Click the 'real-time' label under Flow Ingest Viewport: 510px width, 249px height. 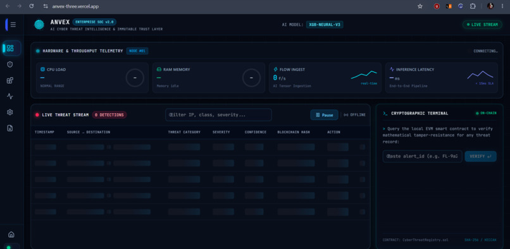[369, 83]
